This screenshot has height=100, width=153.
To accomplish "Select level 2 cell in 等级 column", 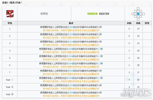I will coord(10,36).
